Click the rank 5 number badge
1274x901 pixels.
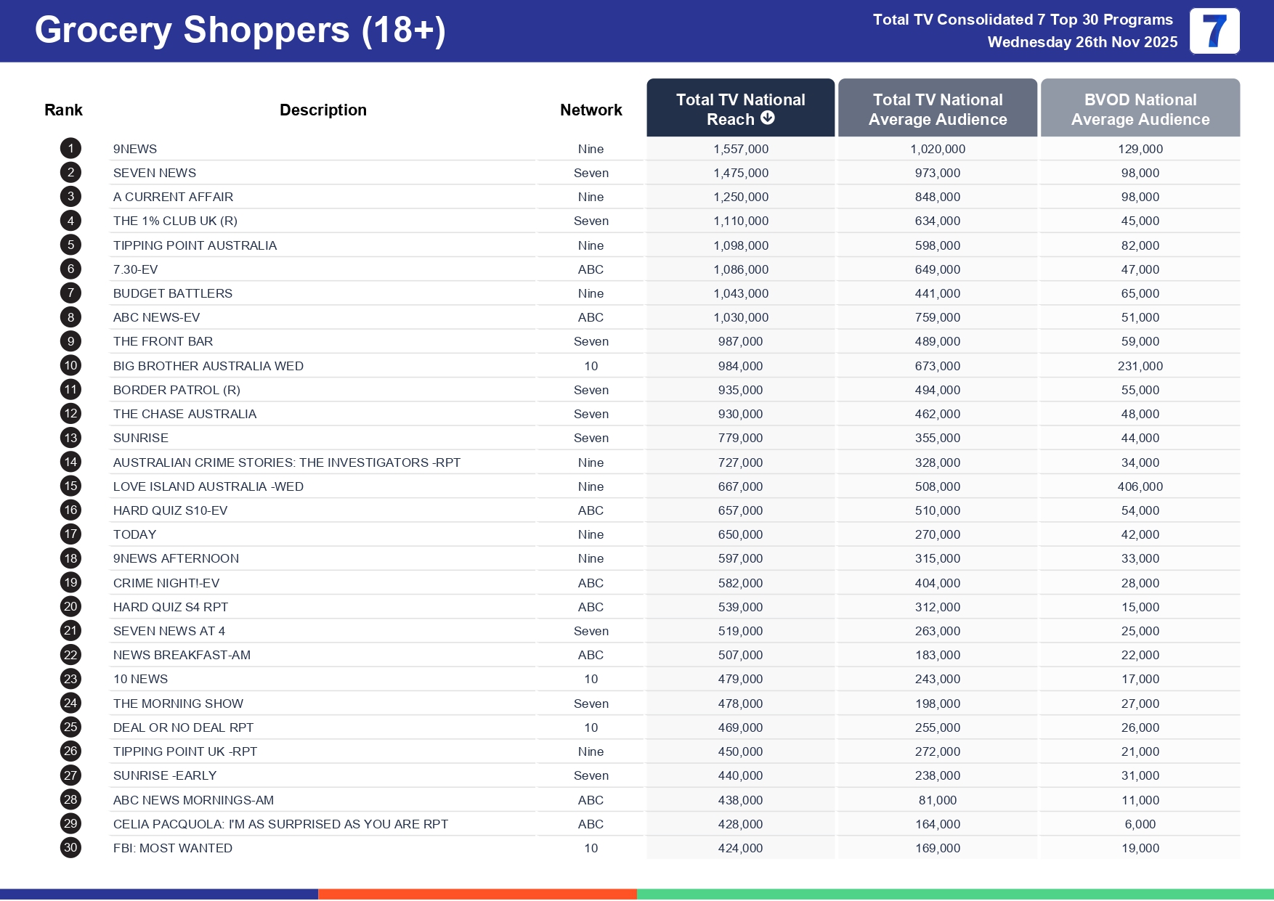pyautogui.click(x=70, y=245)
